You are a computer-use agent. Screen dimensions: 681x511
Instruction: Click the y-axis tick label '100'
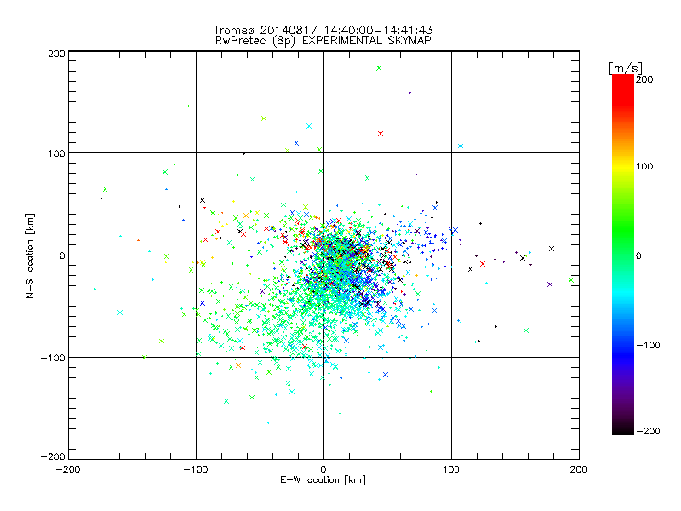click(56, 153)
